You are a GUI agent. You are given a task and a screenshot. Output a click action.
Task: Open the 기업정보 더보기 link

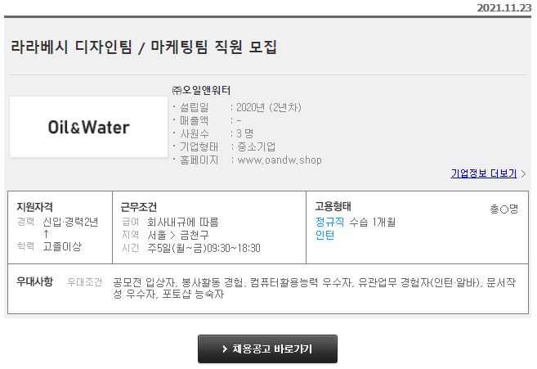484,173
